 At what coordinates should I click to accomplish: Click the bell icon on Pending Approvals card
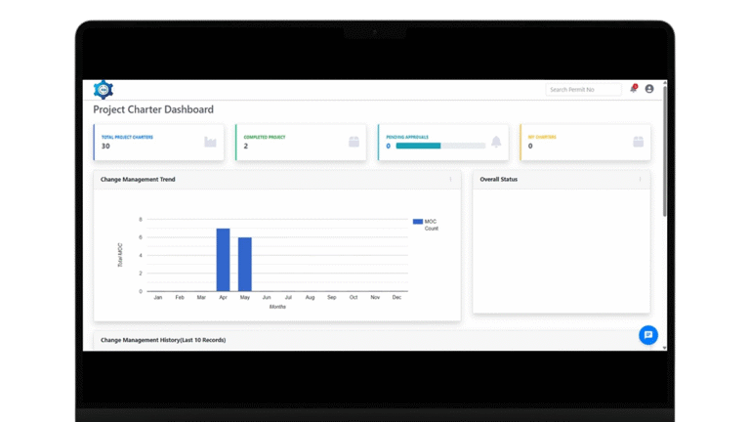click(x=496, y=142)
